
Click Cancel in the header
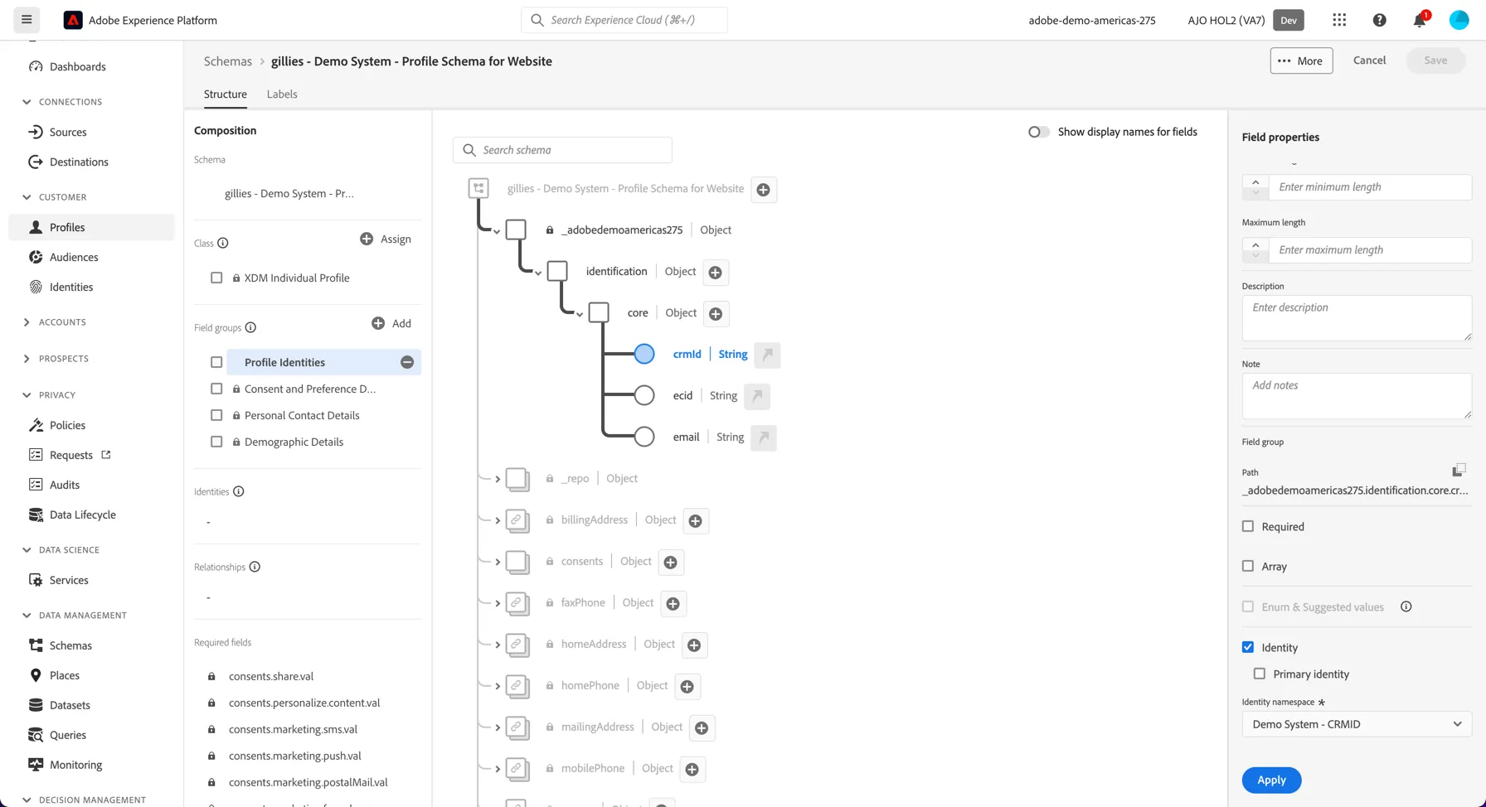(1369, 60)
